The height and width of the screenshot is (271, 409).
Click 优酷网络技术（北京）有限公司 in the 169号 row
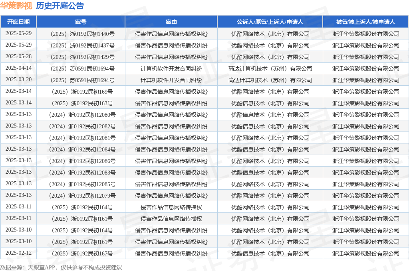270,92
